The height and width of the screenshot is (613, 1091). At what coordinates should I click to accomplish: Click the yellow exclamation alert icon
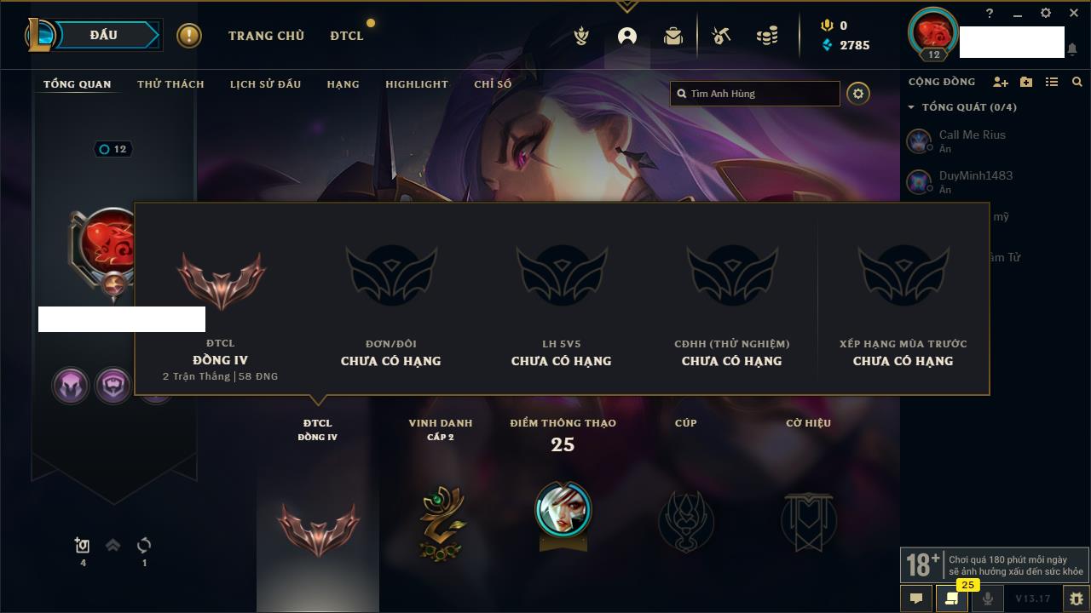click(x=189, y=36)
